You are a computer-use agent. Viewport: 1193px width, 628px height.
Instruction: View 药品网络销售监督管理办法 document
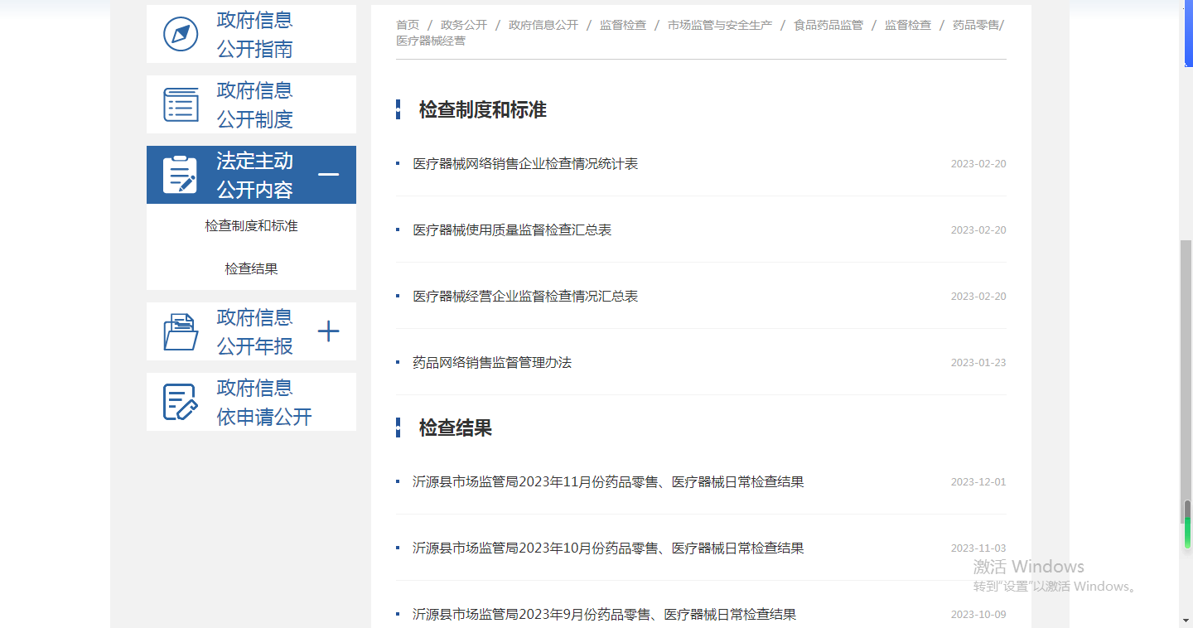coord(492,363)
